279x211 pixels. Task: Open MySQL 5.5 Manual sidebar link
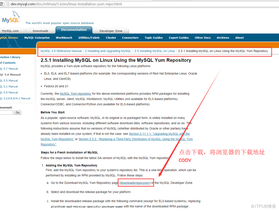tap(9, 81)
